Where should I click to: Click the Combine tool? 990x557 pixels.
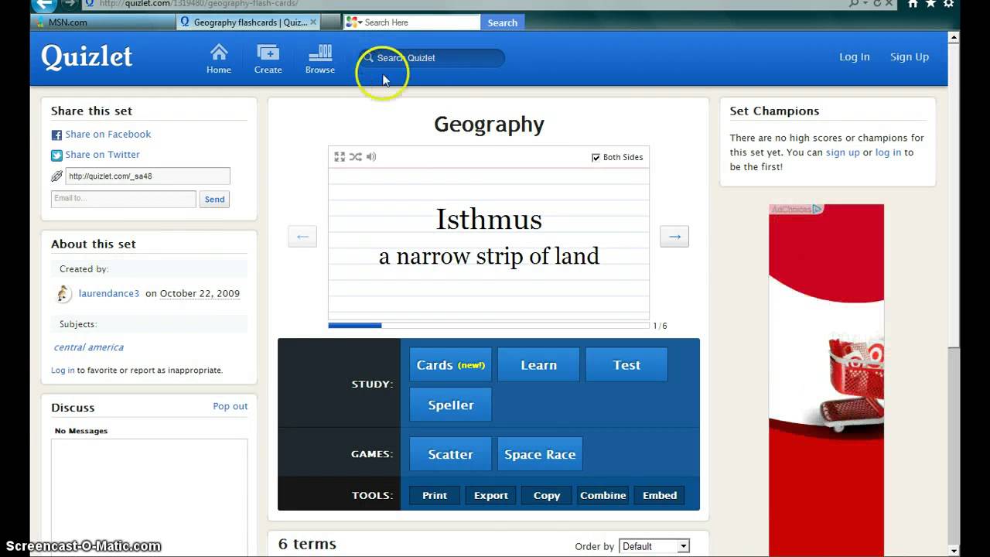[603, 495]
